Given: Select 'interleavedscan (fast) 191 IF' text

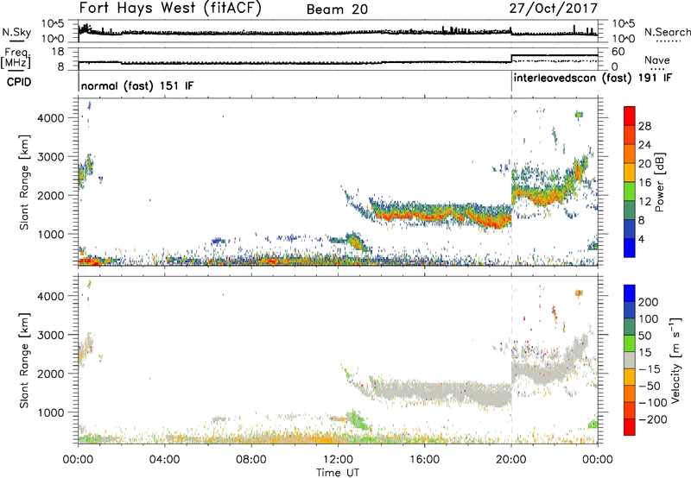Looking at the screenshot, I should 593,79.
